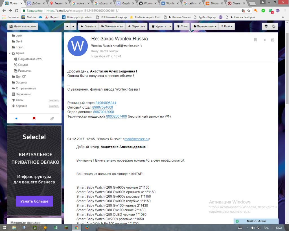Click the address bar URL field
The width and height of the screenshot is (289, 231).
point(136,11)
